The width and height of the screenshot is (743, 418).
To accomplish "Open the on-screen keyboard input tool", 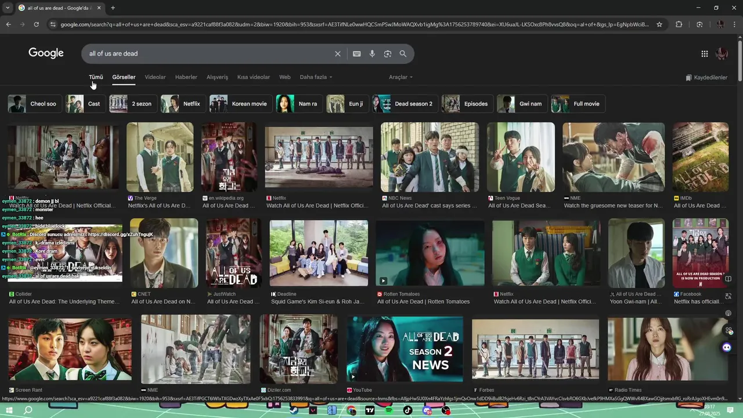I will point(357,53).
